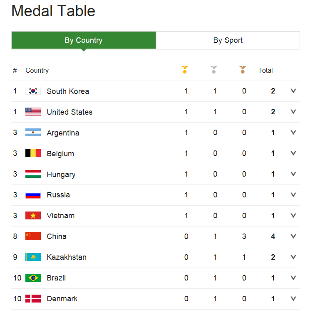Select the By Country tab

tap(84, 40)
